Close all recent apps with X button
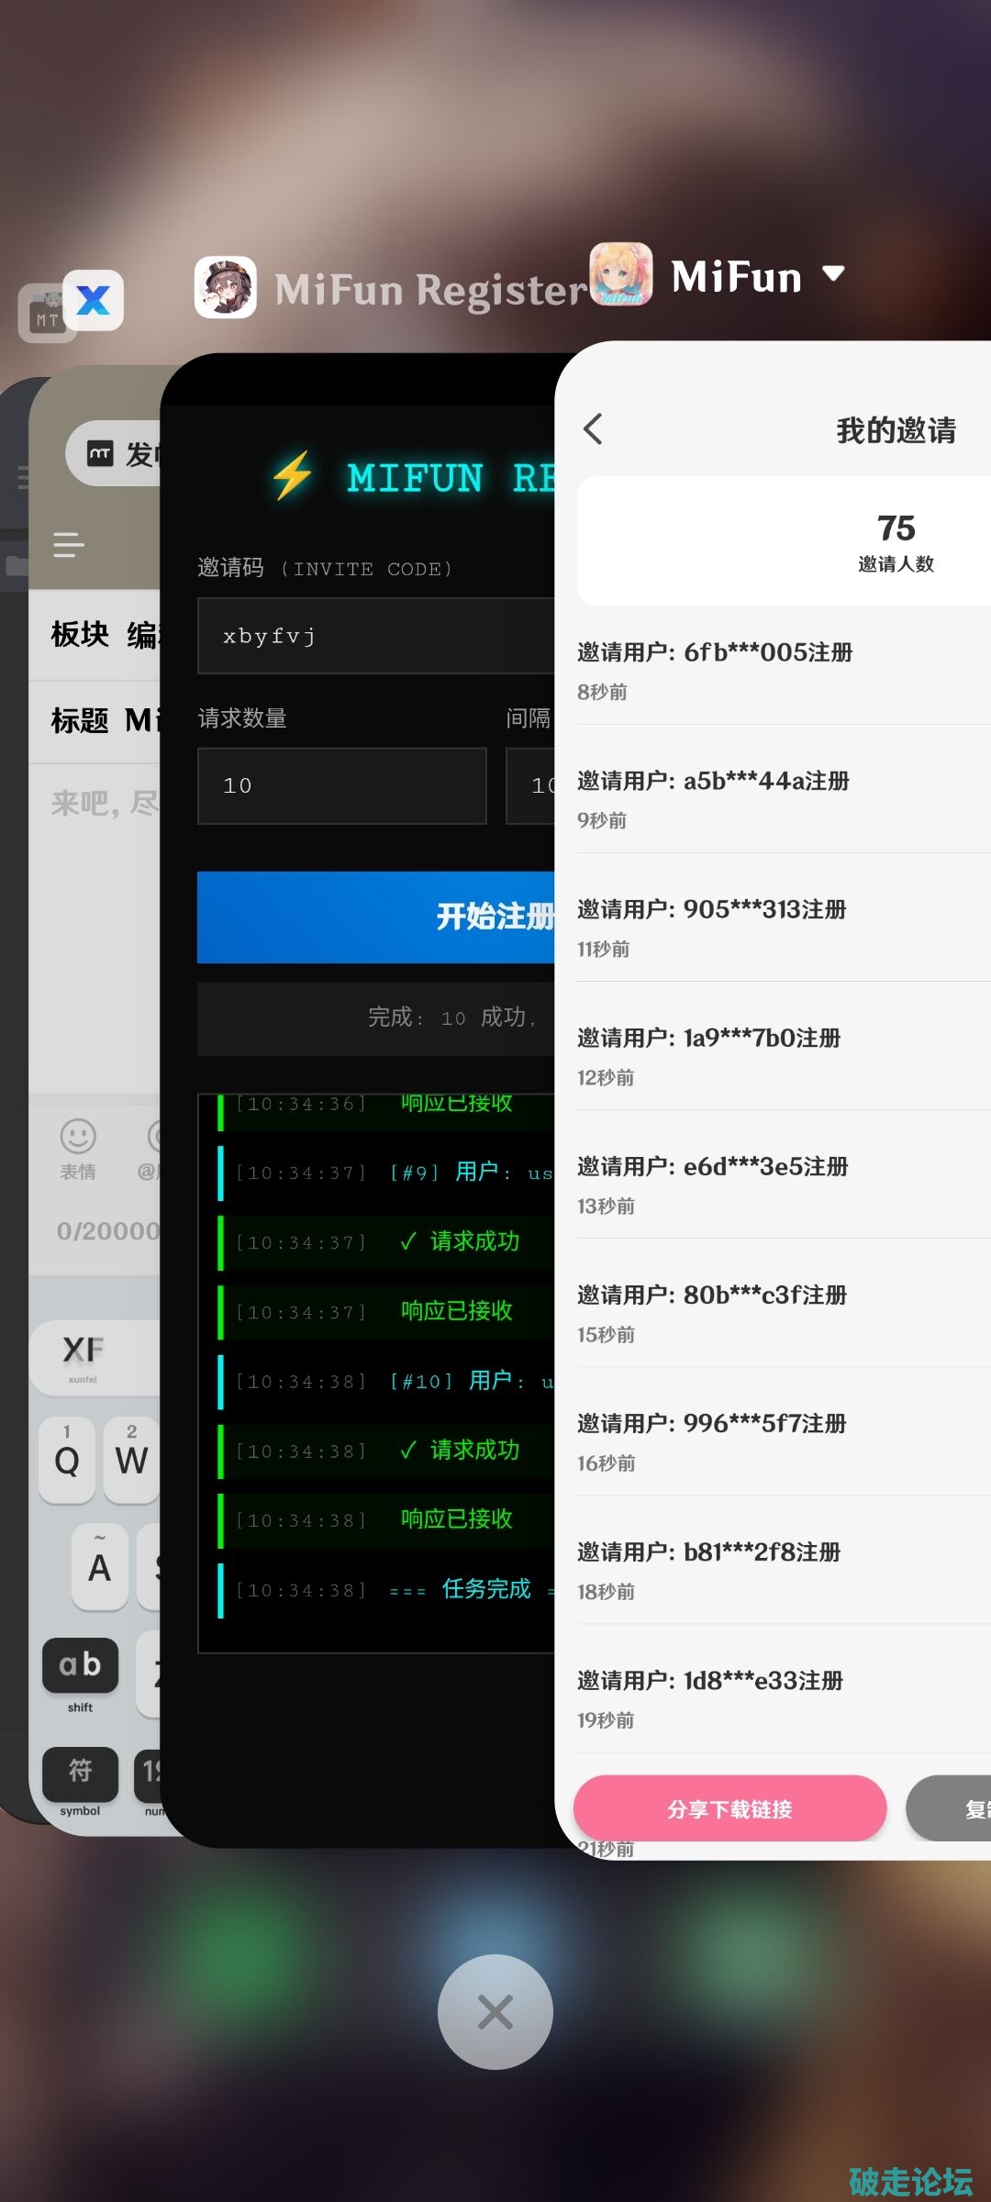This screenshot has height=2202, width=991. coord(495,2011)
